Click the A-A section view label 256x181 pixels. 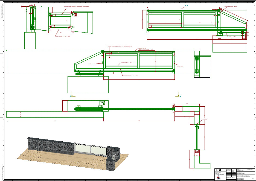click(x=187, y=6)
